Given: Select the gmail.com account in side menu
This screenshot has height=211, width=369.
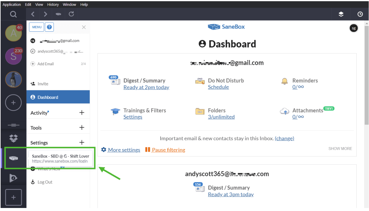Looking at the screenshot, I should [58, 41].
